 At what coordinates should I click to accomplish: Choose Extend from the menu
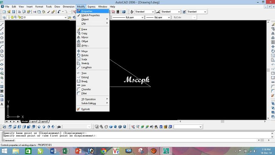(93, 77)
